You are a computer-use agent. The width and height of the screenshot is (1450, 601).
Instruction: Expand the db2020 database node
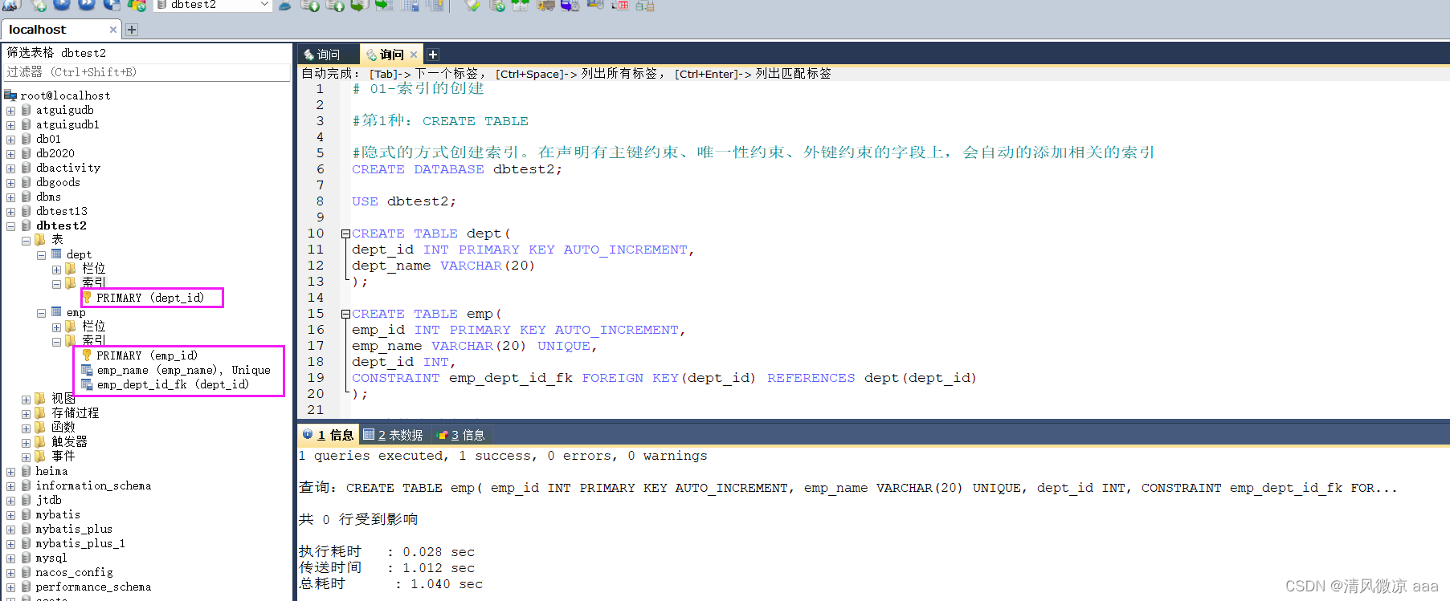[10, 154]
